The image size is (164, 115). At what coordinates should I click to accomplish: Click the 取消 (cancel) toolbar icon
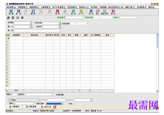[41, 11]
